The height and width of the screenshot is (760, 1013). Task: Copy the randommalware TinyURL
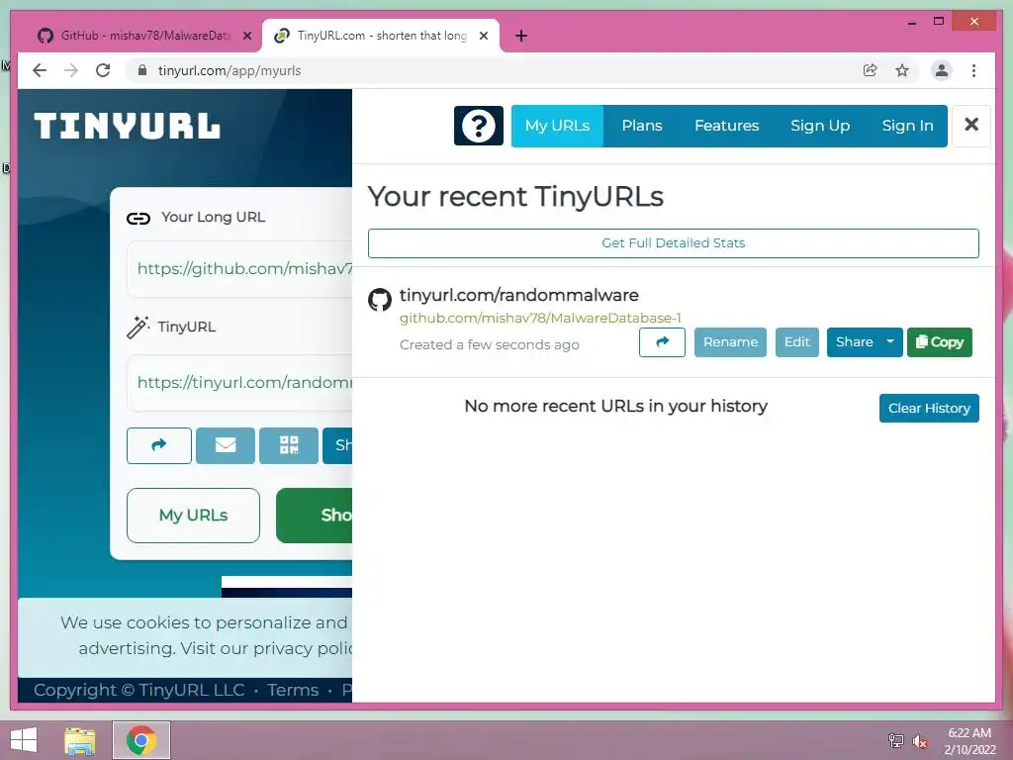940,341
